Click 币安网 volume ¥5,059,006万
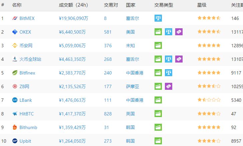 tap(72, 46)
